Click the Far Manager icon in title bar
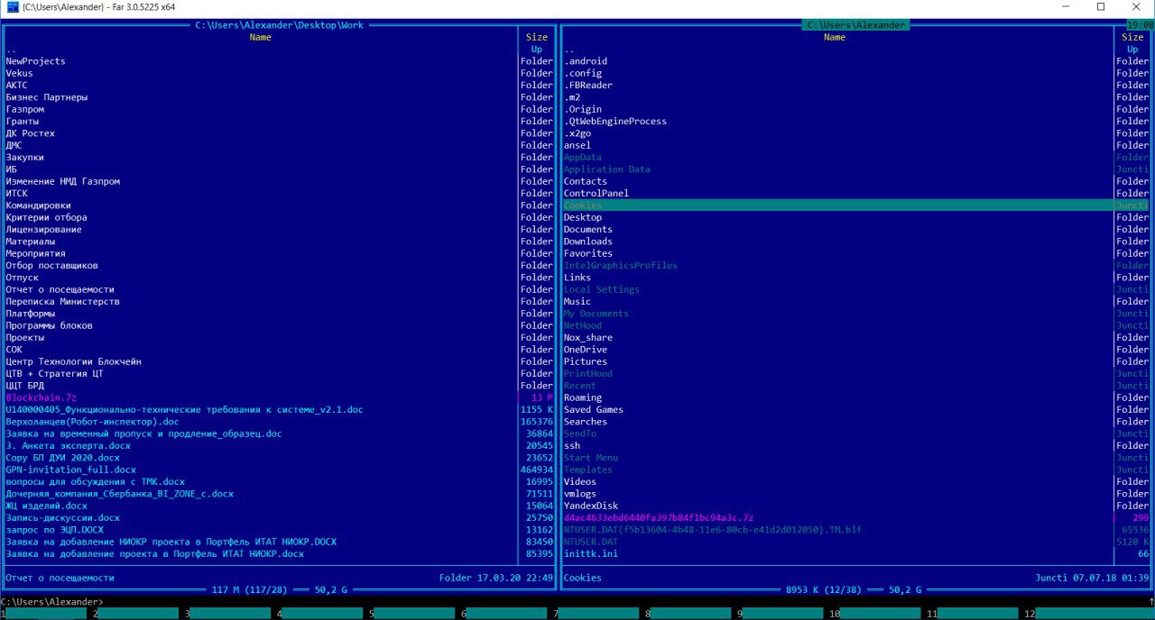1155x620 pixels. click(x=12, y=7)
